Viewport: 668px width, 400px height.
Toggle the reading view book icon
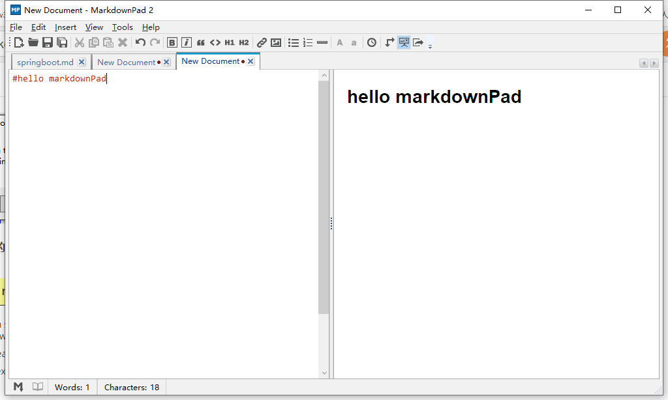[37, 387]
